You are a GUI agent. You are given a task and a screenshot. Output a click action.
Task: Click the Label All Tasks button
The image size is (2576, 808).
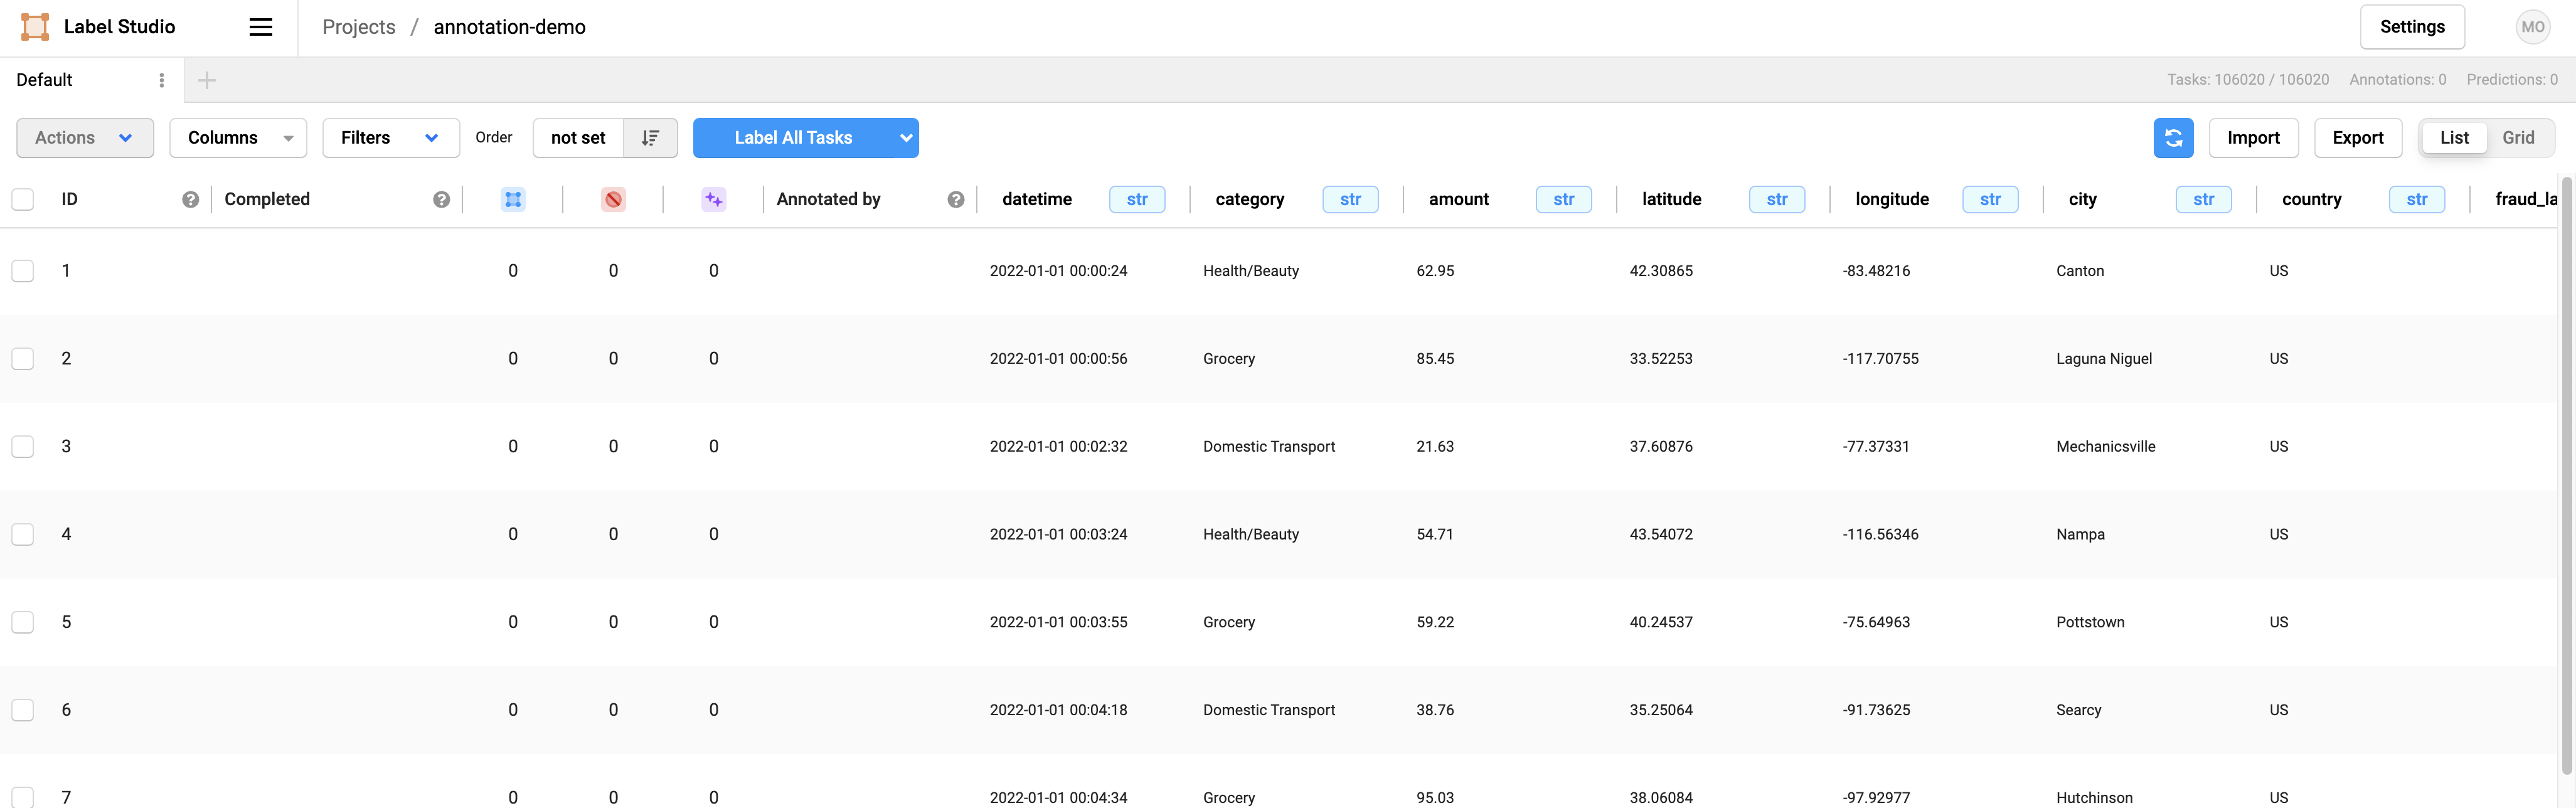pyautogui.click(x=792, y=138)
